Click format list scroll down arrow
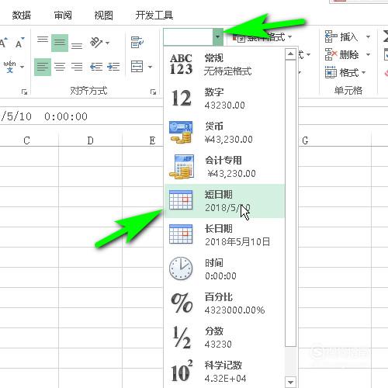 (290, 382)
